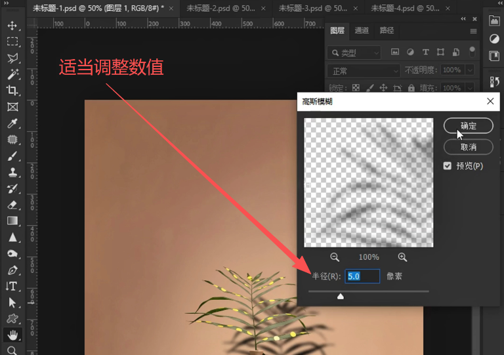
Task: Switch to document tab 未标题-3.psd
Action: (313, 9)
